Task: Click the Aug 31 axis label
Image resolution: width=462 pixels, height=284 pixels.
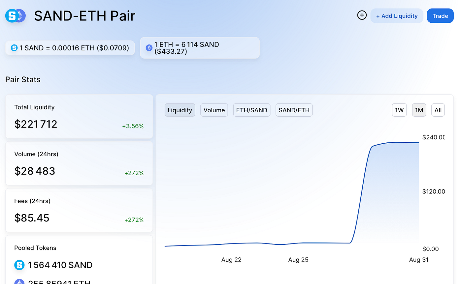Action: 419,260
